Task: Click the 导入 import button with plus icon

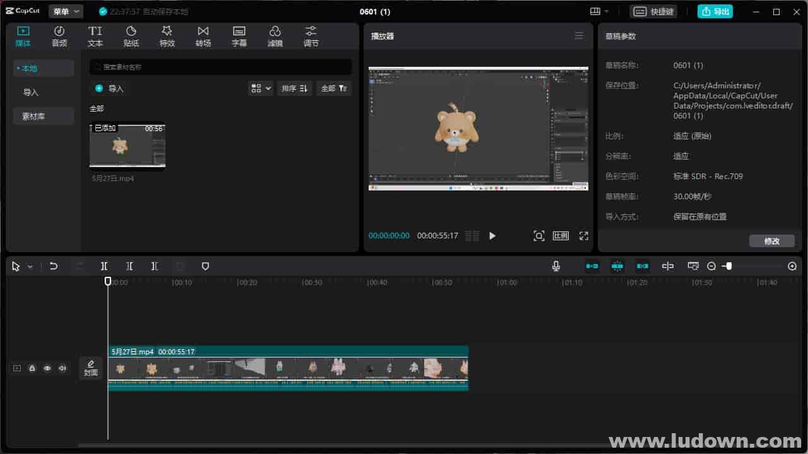Action: [109, 88]
